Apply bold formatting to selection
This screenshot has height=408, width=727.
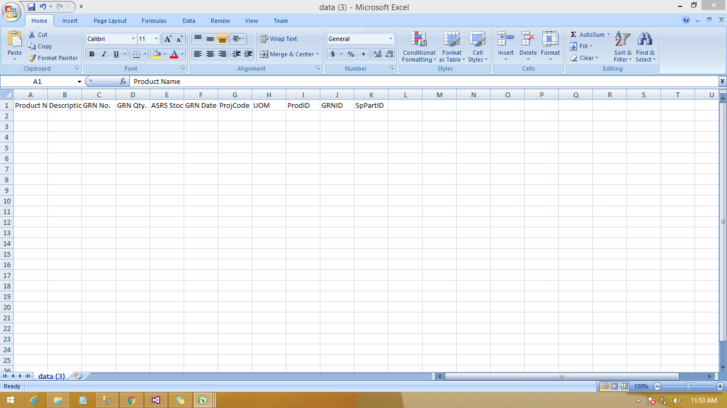[91, 54]
